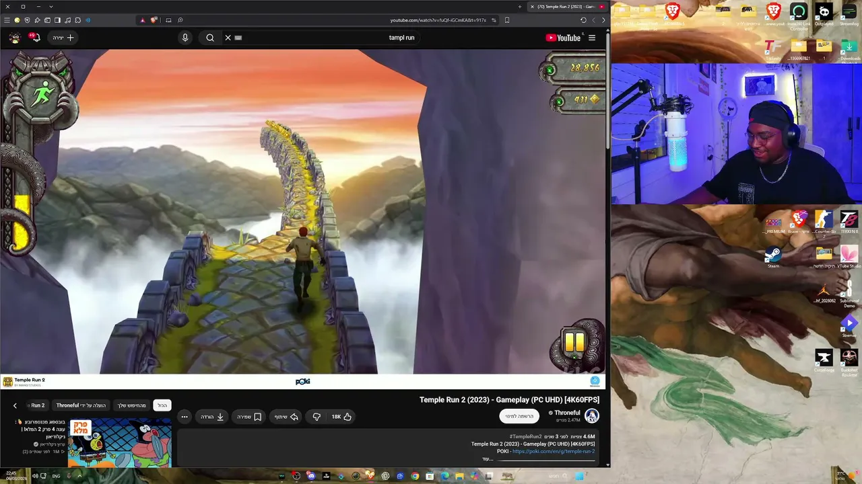Image resolution: width=862 pixels, height=484 pixels.
Task: Click the ENG language indicator in taskbar
Action: pyautogui.click(x=56, y=476)
